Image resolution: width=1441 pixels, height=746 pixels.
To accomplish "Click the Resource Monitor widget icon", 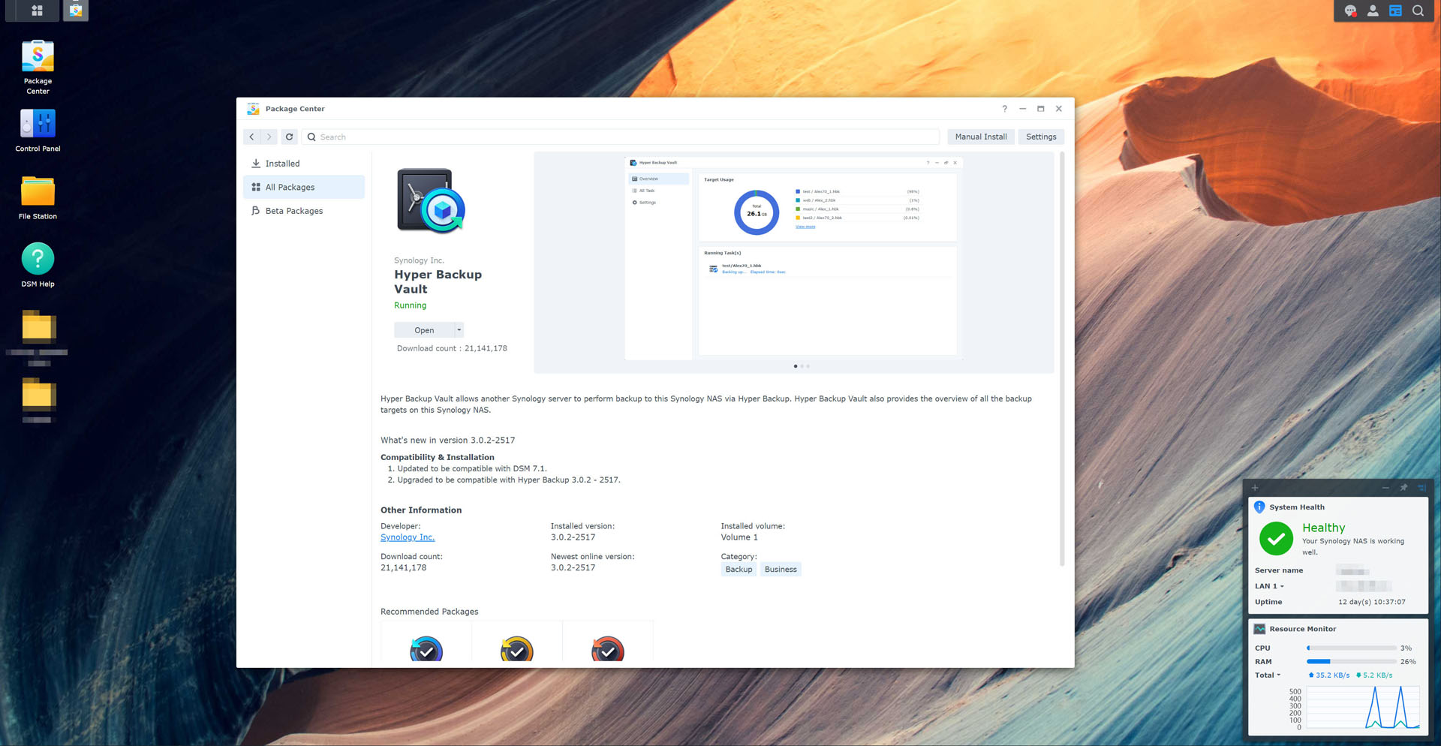I will 1259,629.
